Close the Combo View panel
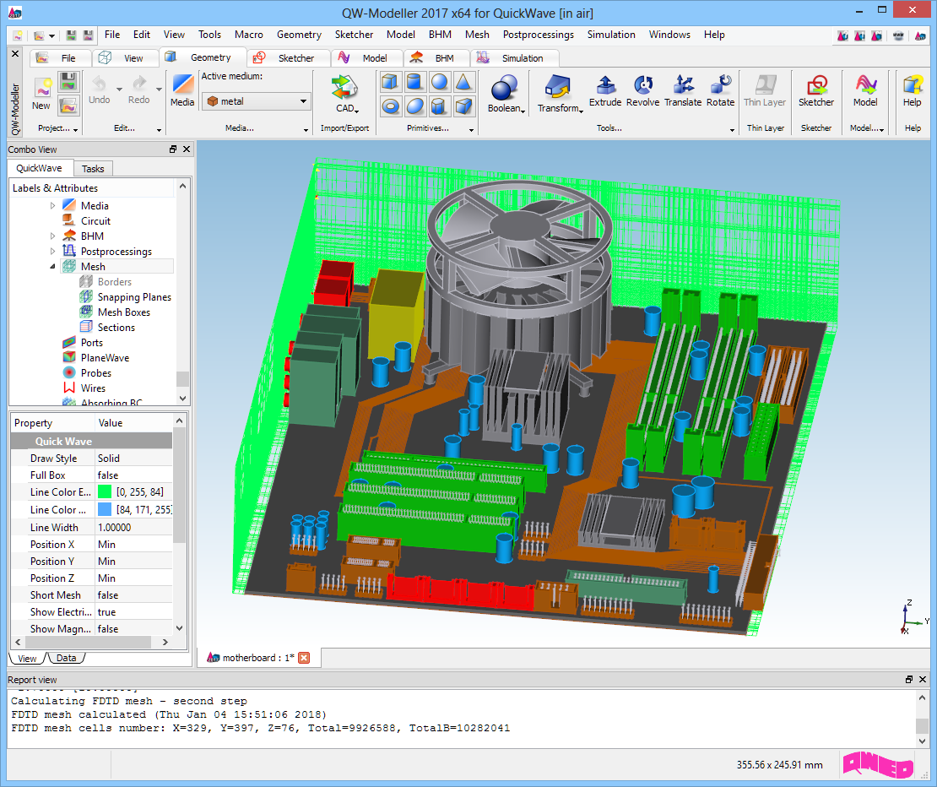 pos(187,149)
